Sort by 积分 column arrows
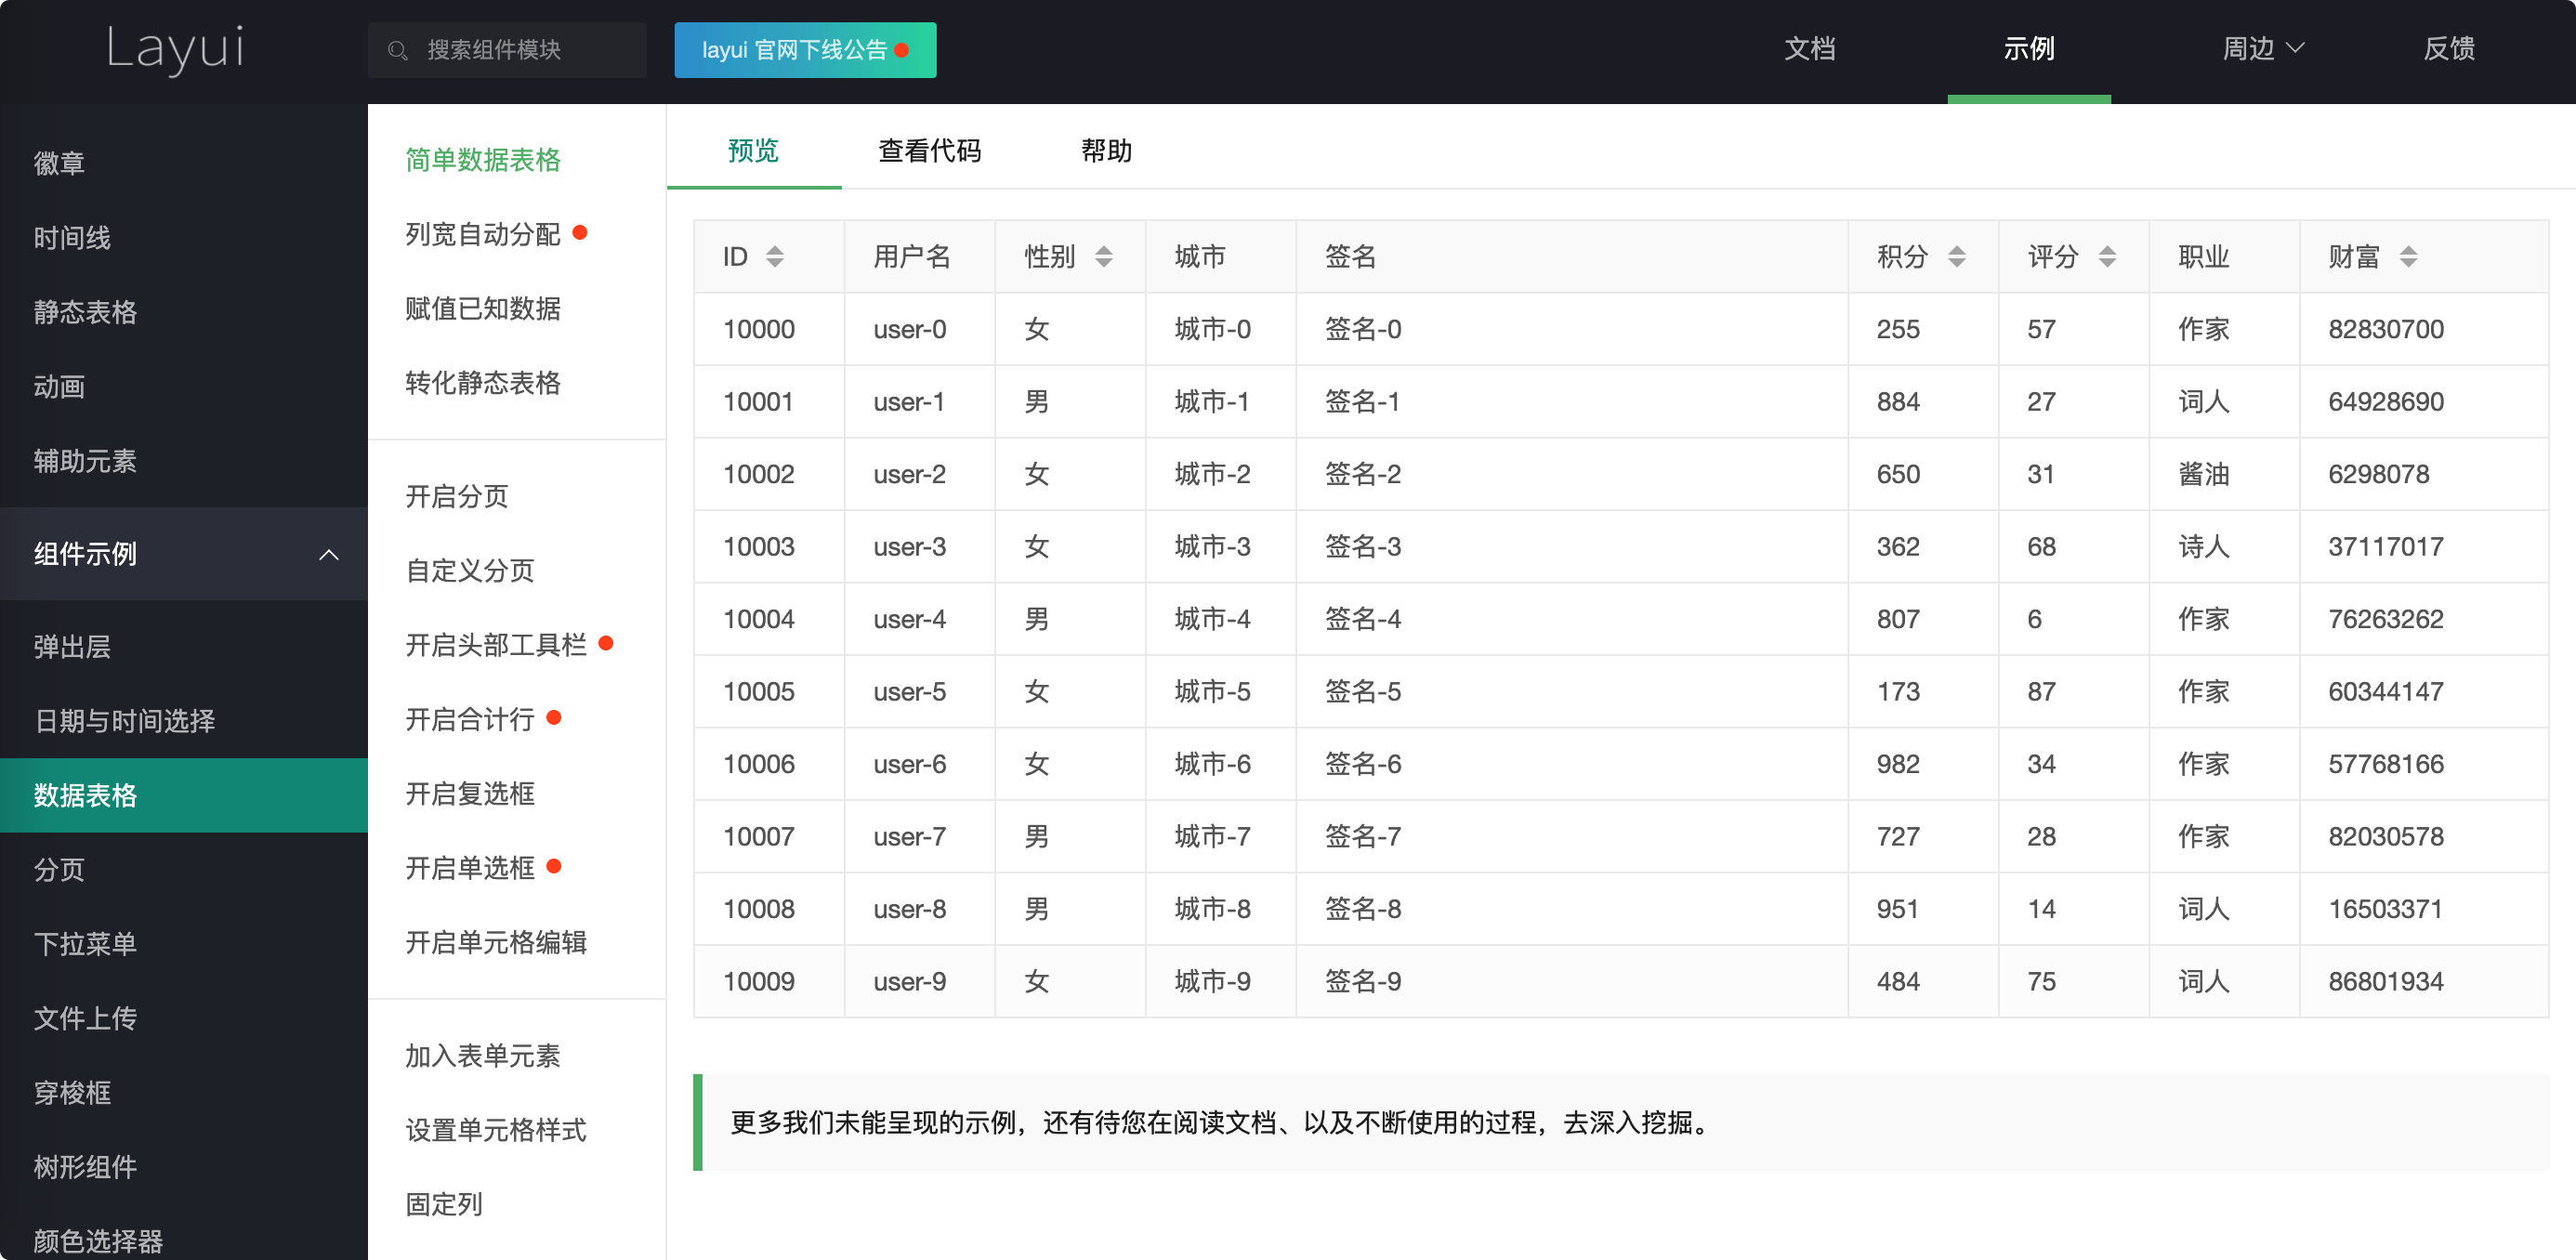This screenshot has height=1260, width=2576. point(1957,257)
